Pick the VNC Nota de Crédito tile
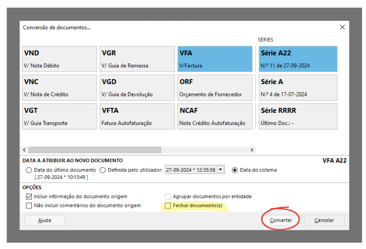This screenshot has width=366, height=249. coord(59,88)
